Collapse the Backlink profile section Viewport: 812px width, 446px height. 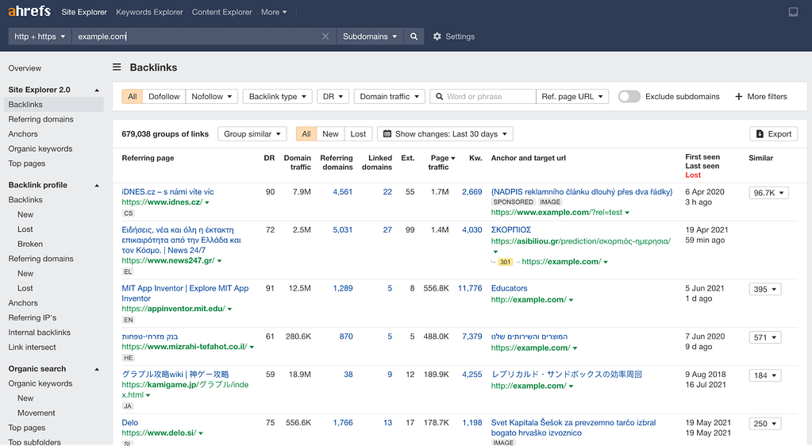click(x=97, y=186)
